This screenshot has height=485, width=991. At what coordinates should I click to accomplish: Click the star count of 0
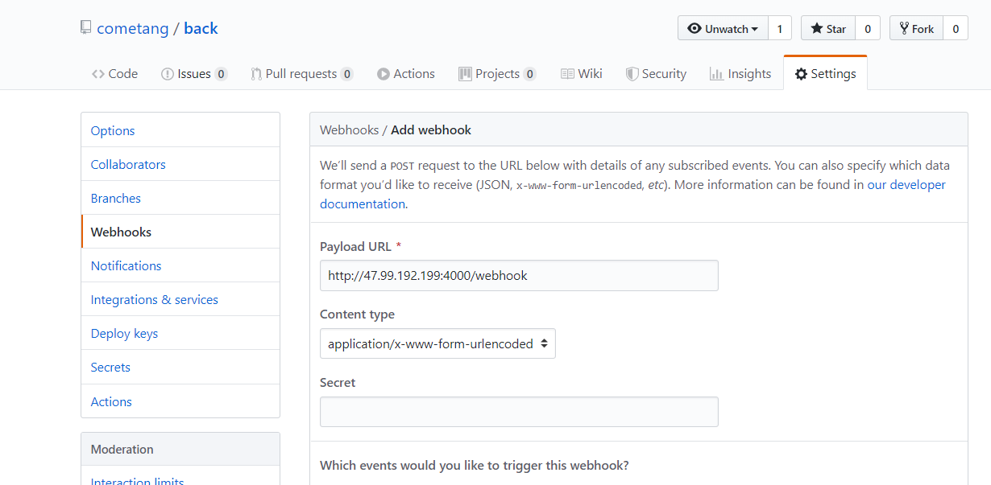(868, 28)
